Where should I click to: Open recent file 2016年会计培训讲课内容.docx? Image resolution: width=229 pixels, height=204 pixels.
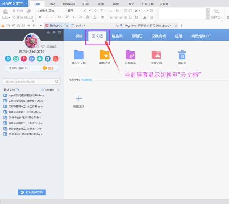tap(23, 134)
